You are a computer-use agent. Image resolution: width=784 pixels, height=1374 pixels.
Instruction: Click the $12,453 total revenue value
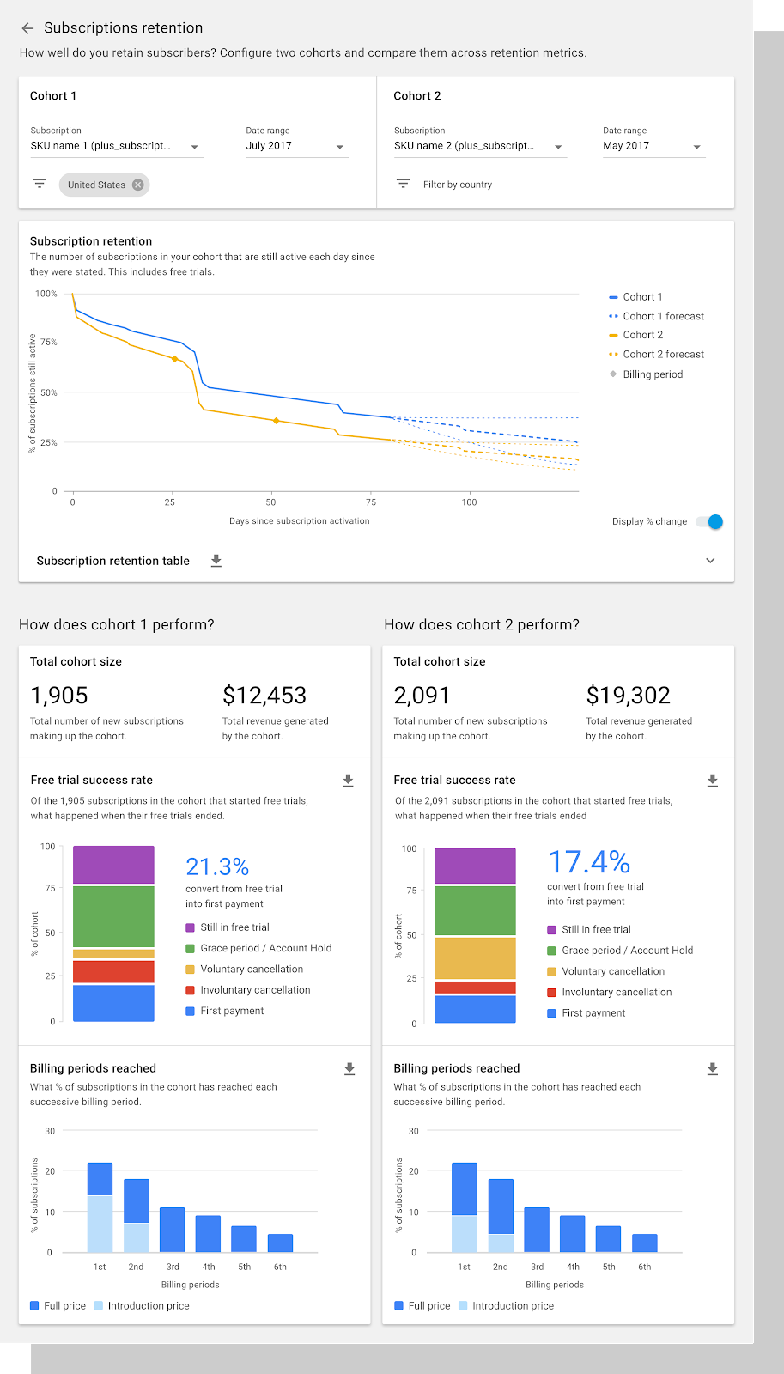(264, 696)
